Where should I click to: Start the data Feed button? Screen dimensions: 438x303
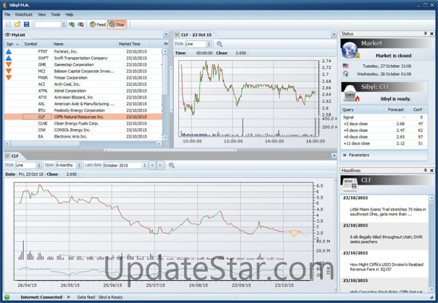click(98, 25)
